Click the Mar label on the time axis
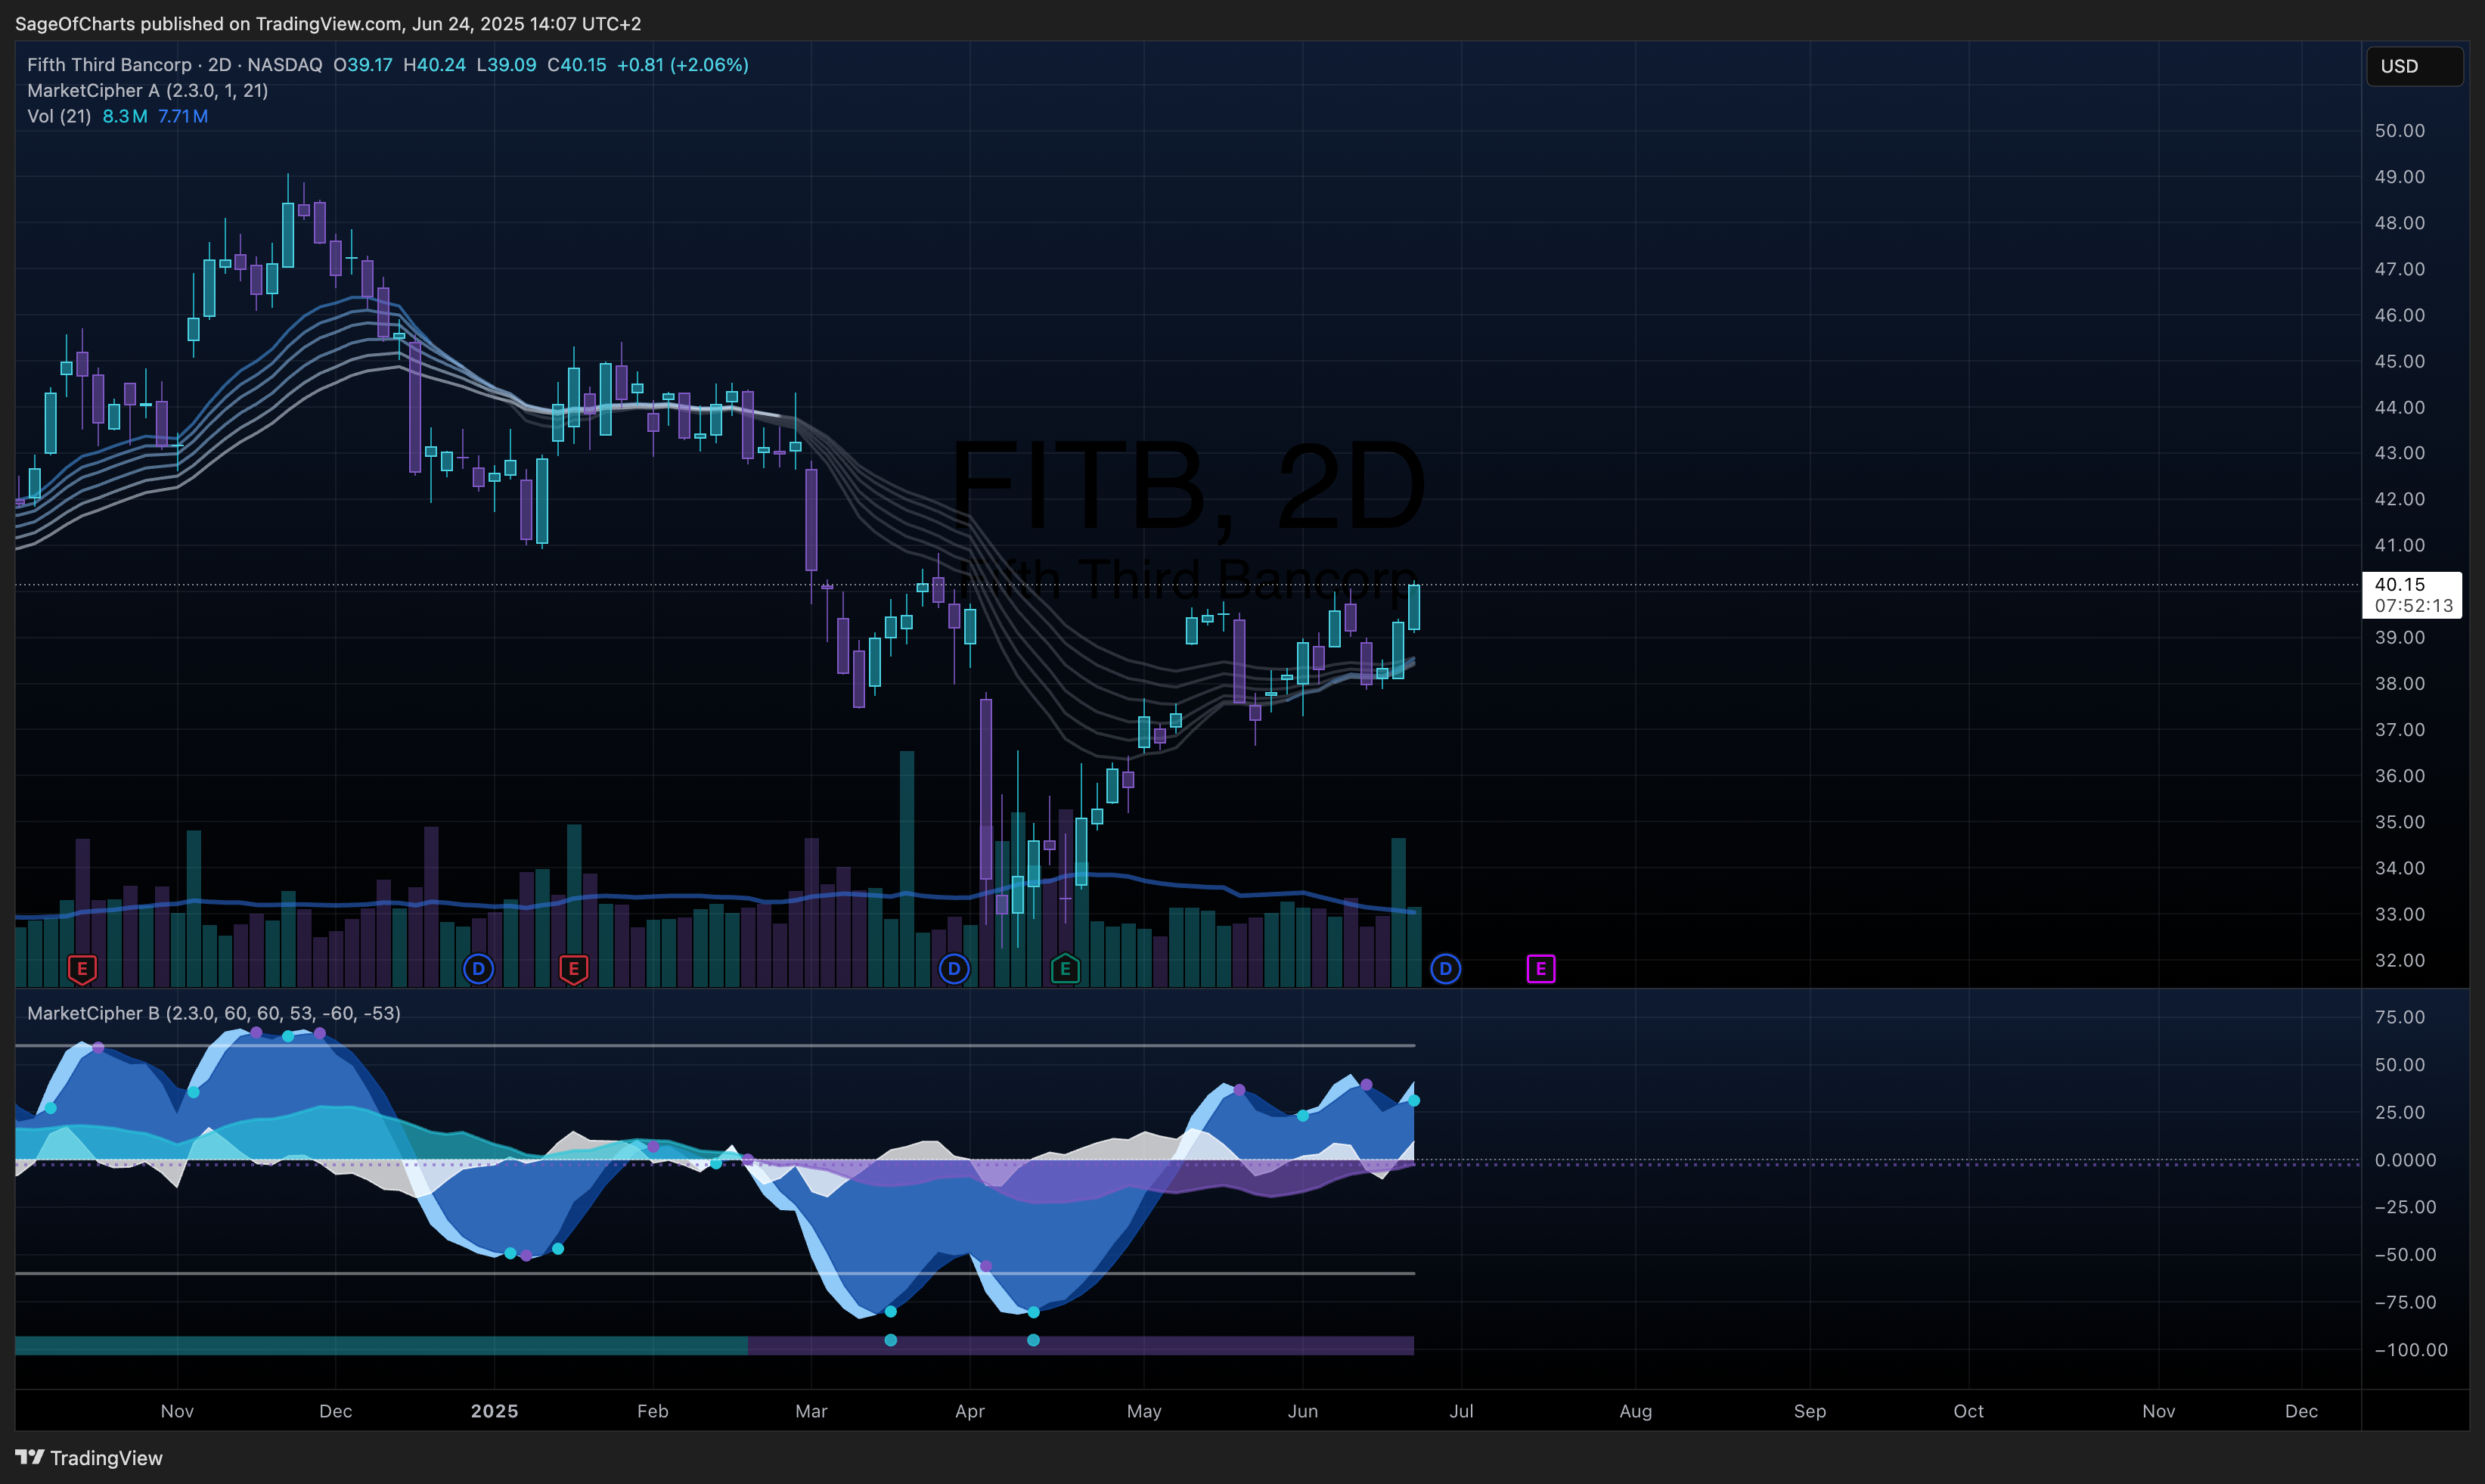 pos(811,1411)
